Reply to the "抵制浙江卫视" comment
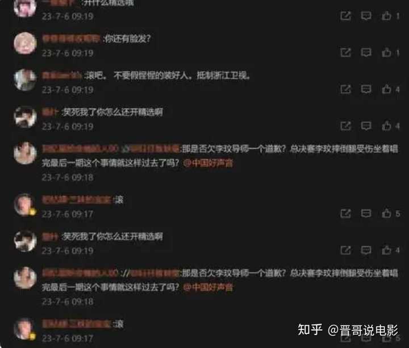Viewport: 409px width, 348px height. tap(366, 89)
